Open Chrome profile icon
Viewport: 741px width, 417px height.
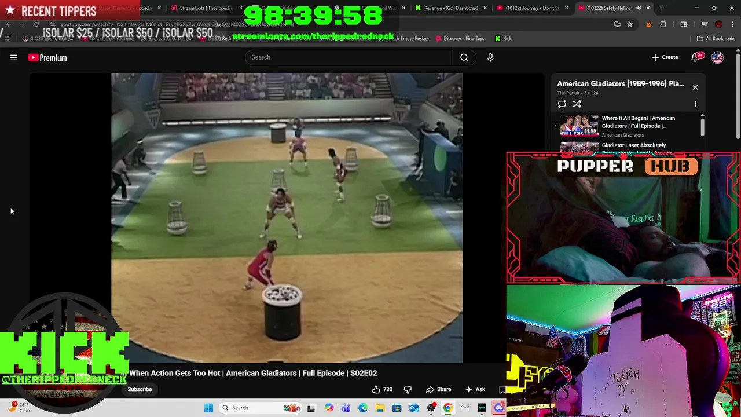coord(718,24)
